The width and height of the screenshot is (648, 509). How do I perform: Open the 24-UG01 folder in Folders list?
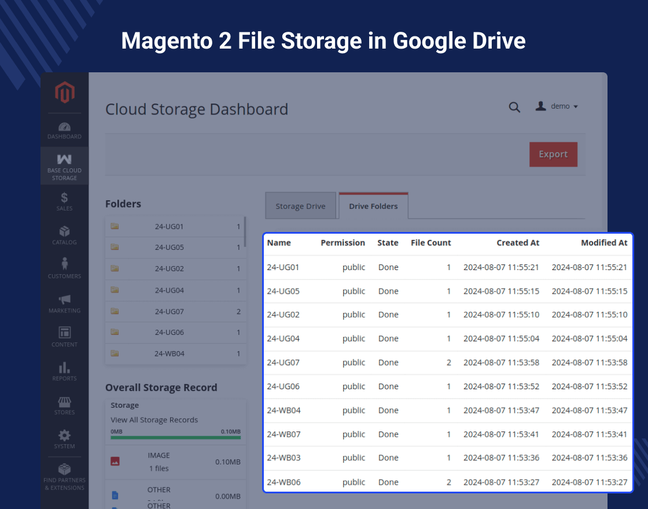pyautogui.click(x=169, y=226)
